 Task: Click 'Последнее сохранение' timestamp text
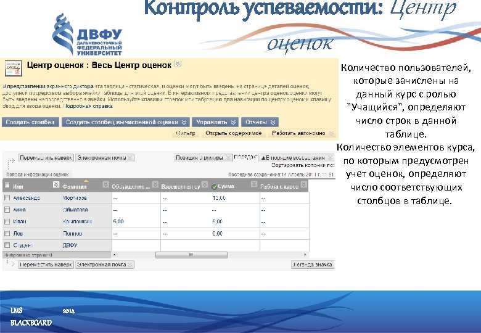281,175
